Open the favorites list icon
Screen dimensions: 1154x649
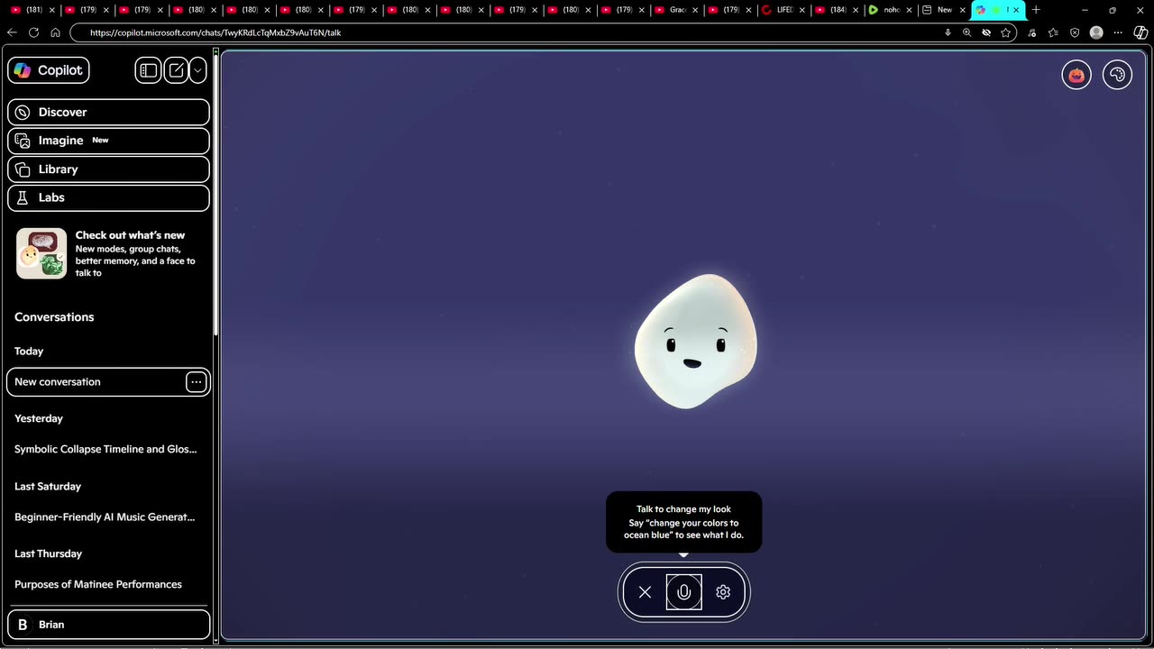point(1053,32)
